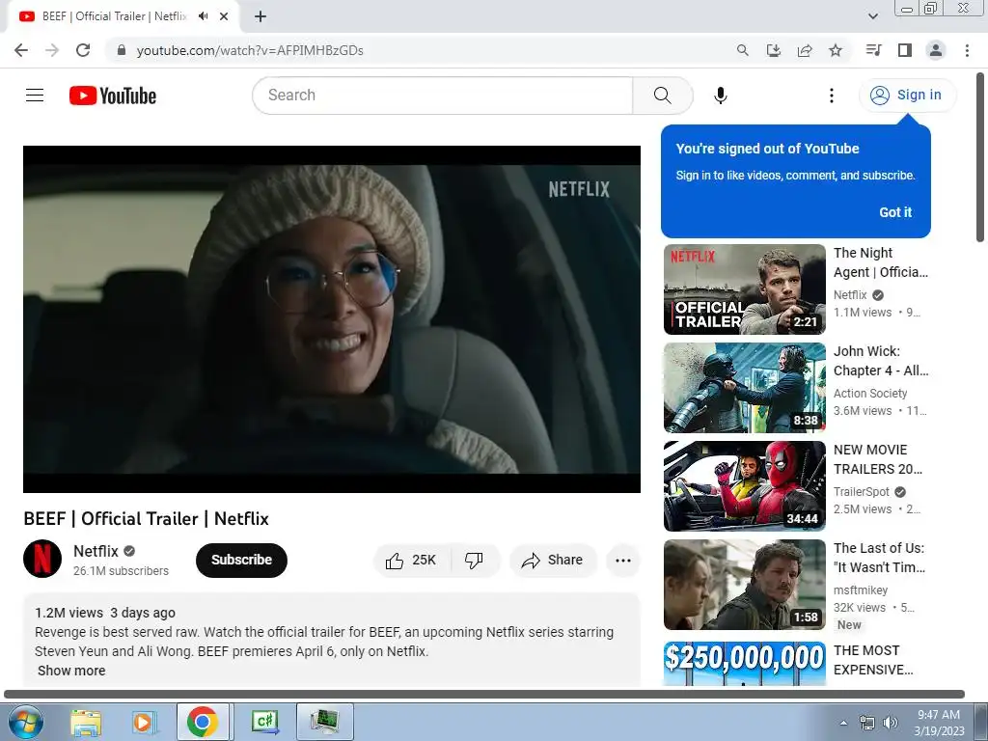Click the horizontal page scrollbar
988x741 pixels.
tap(484, 694)
